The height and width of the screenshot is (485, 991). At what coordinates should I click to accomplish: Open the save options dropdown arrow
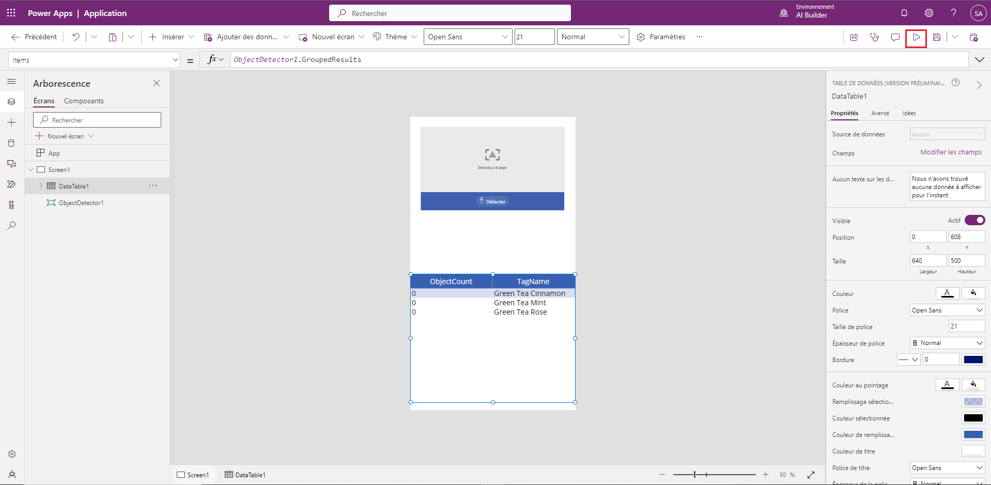[955, 37]
